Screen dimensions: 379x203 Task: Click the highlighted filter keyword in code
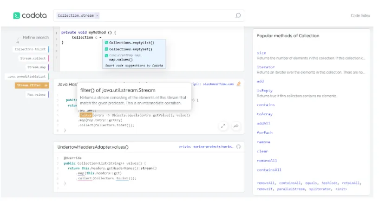[x=85, y=115]
